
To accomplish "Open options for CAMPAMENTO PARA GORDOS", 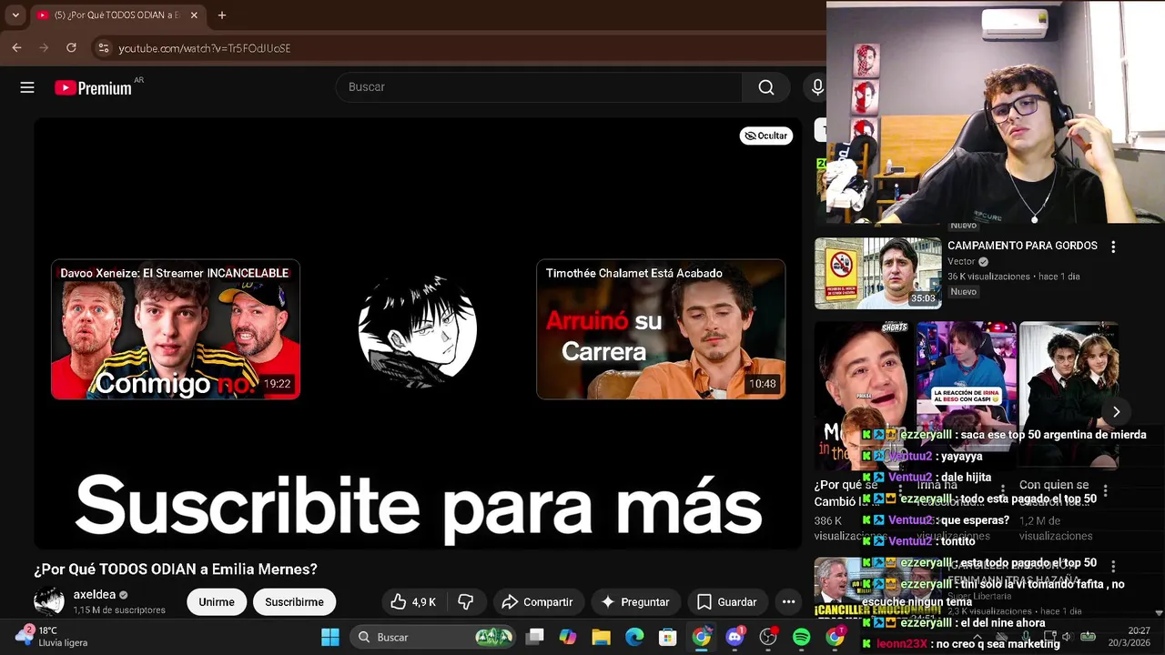I will point(1113,247).
